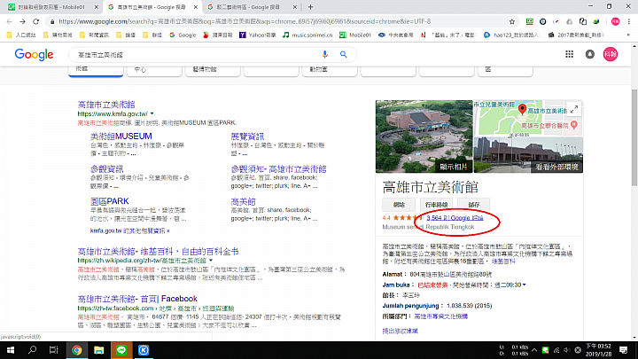Click the suggest an edit link
This screenshot has height=359, width=638.
pos(400,331)
